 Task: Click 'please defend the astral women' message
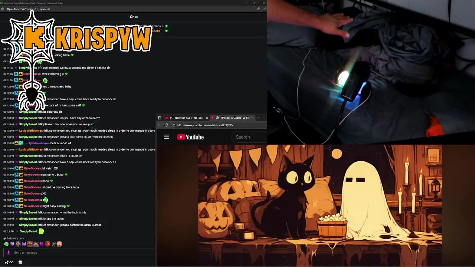pos(70,225)
